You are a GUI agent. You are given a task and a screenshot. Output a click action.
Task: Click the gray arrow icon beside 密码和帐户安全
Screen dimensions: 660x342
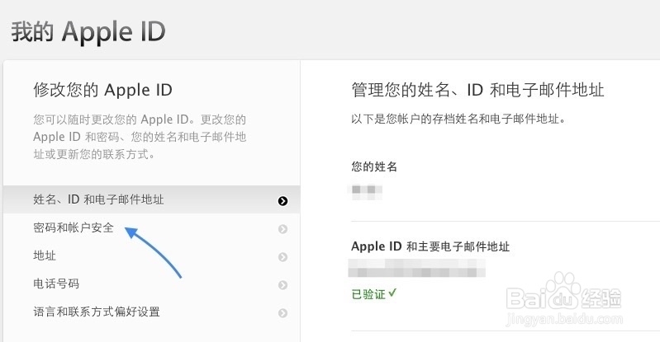tap(283, 229)
